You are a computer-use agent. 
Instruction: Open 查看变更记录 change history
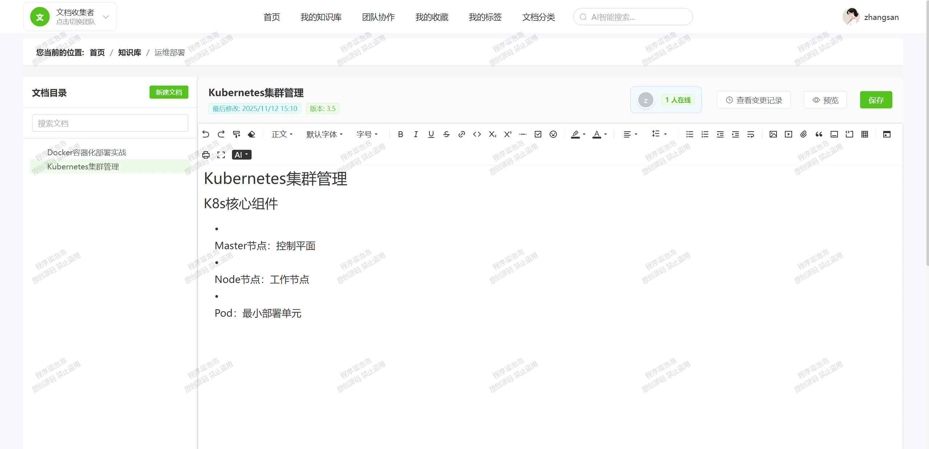pyautogui.click(x=754, y=100)
